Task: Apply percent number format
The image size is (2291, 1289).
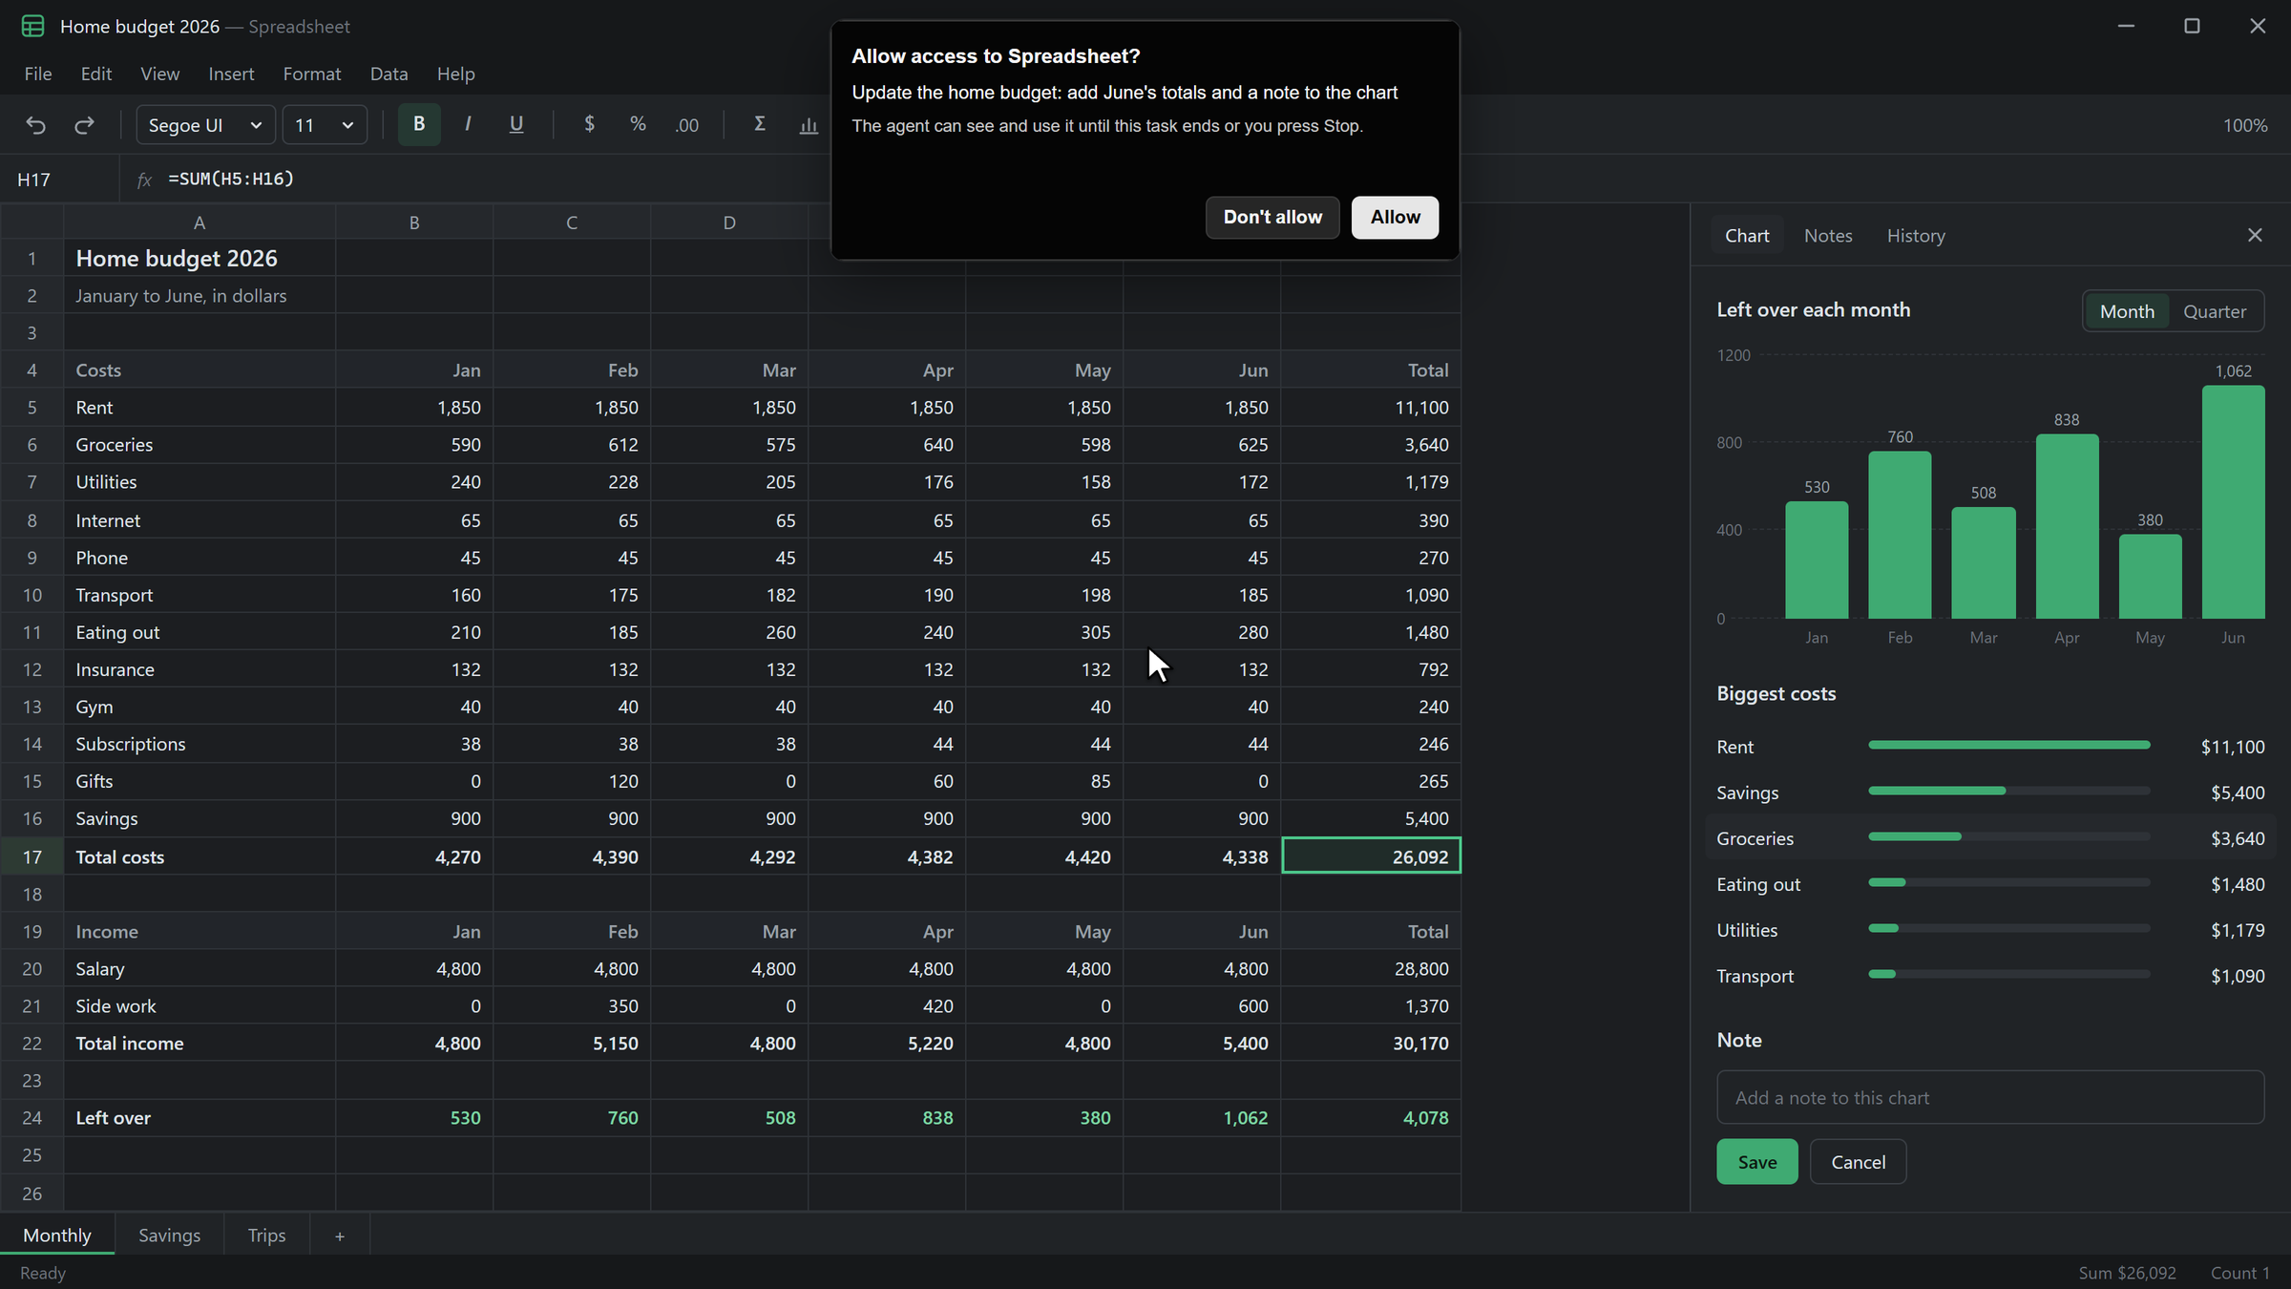Action: pyautogui.click(x=638, y=125)
